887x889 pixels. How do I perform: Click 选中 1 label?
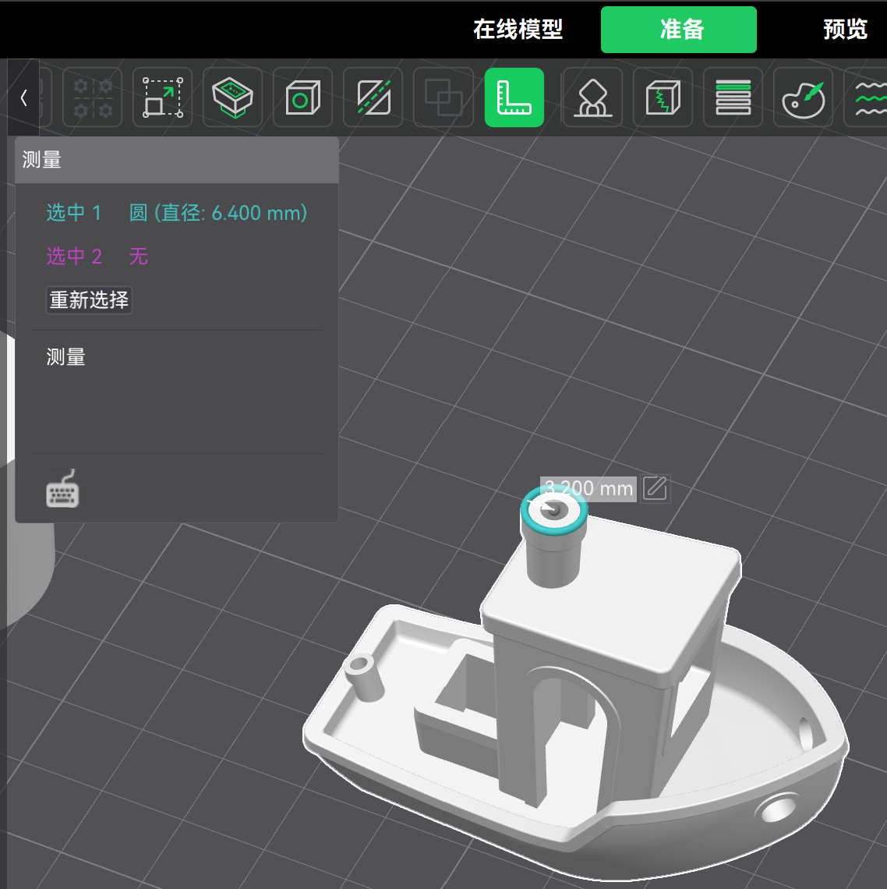point(74,213)
